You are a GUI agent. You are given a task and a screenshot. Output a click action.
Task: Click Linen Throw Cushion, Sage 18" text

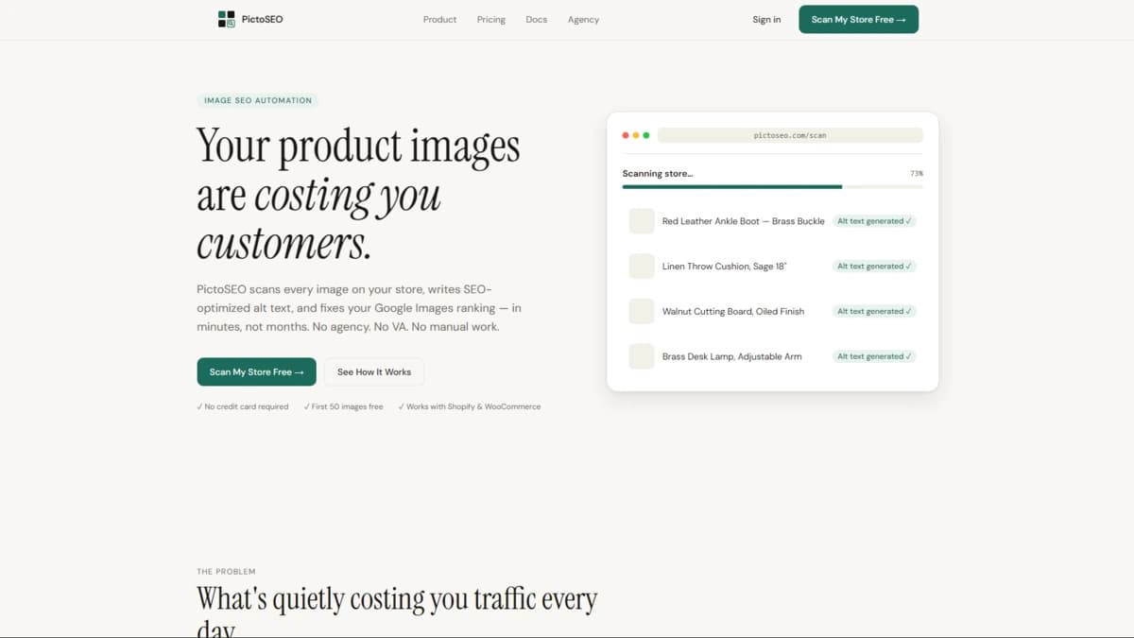click(x=724, y=267)
